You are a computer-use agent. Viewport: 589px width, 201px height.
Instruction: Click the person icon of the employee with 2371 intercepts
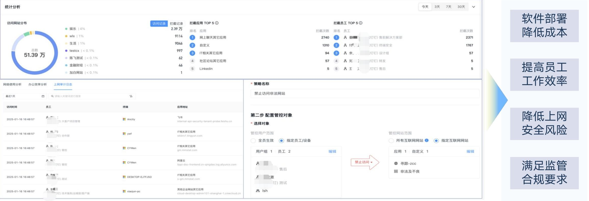[345, 37]
